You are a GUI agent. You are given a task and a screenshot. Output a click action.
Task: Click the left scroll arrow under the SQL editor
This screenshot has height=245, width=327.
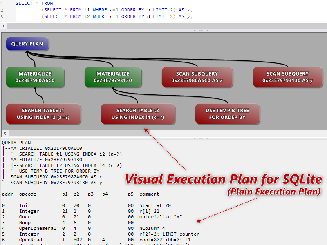coord(4,26)
